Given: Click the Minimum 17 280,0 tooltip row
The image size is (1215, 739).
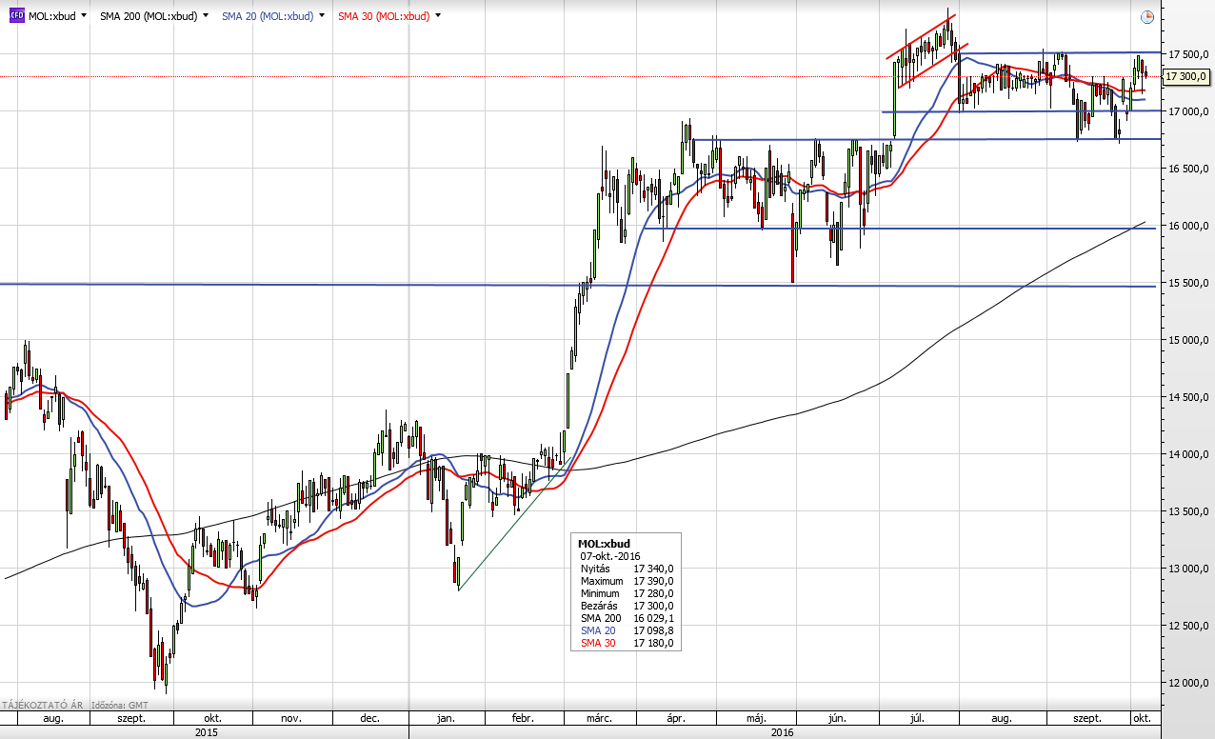Looking at the screenshot, I should coord(627,593).
